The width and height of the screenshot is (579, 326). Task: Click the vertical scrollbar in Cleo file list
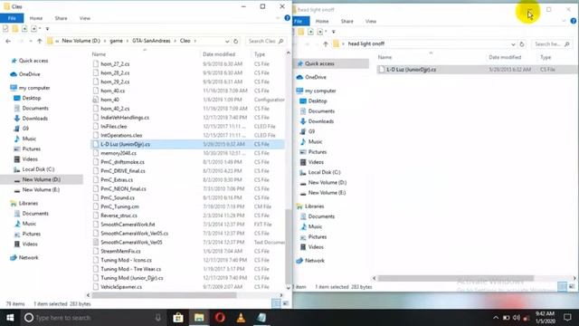click(288, 245)
